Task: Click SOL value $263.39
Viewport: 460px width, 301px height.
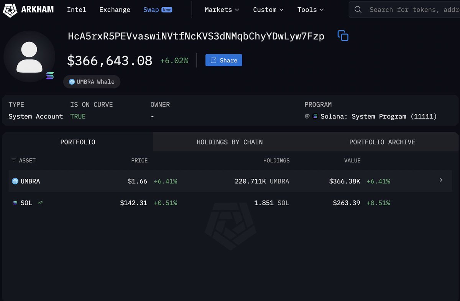Action: click(x=347, y=203)
